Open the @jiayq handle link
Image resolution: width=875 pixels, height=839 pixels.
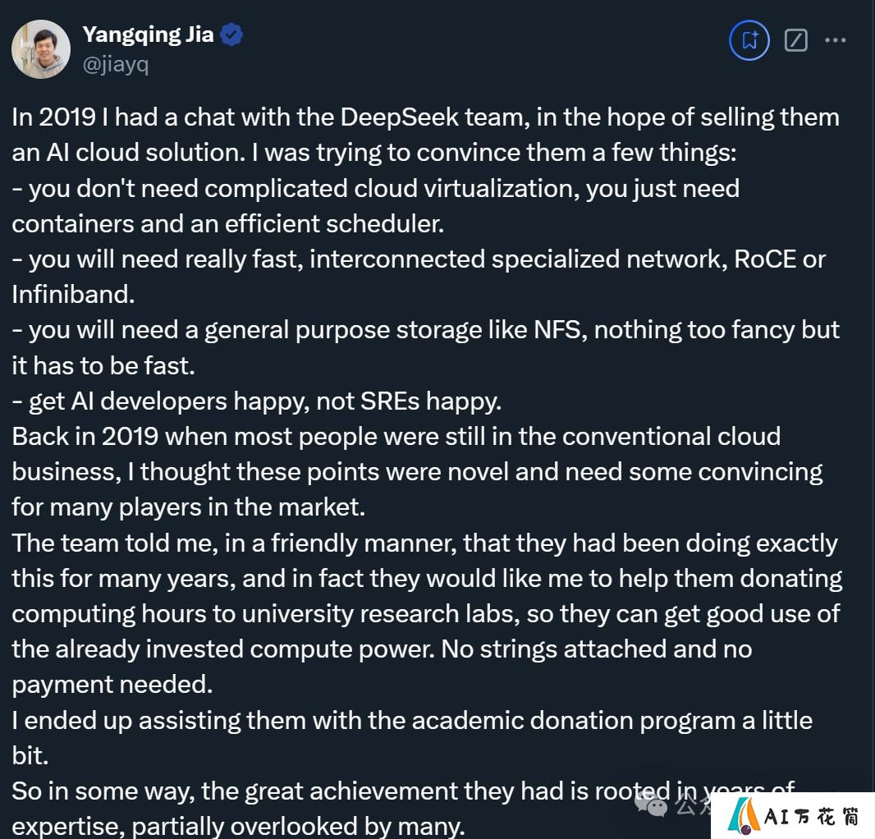tap(116, 64)
